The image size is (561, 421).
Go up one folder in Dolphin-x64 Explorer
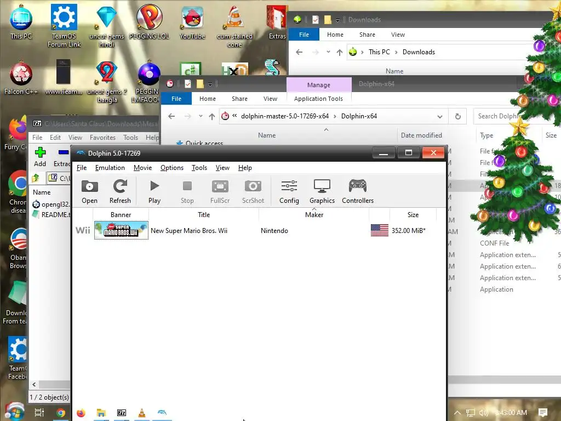coord(212,116)
